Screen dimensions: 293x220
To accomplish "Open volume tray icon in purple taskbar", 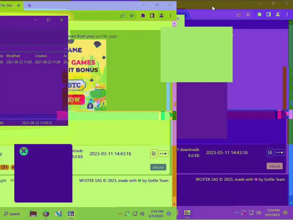I will [x=258, y=213].
